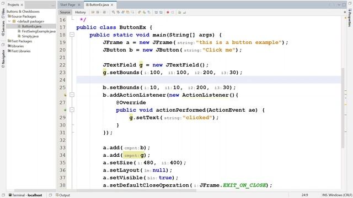353x198 pixels.
Task: Select the Projects panel tab
Action: tap(13, 5)
